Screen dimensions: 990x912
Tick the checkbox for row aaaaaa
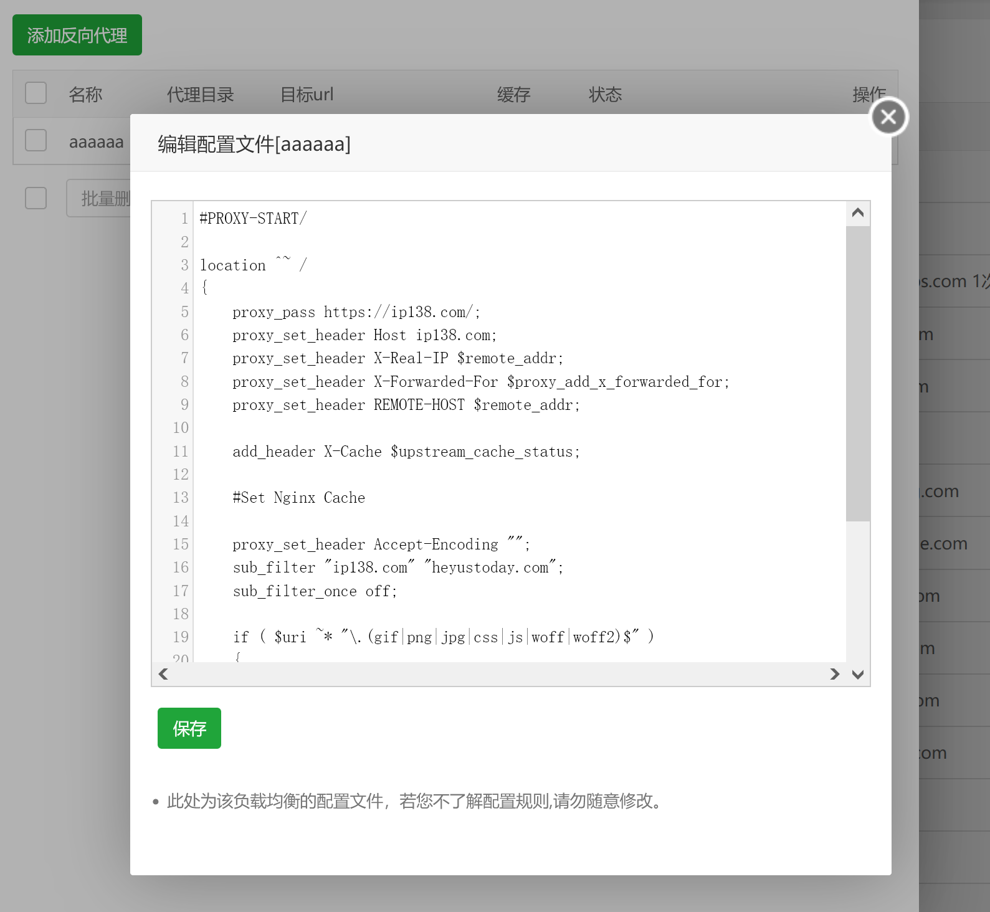(x=36, y=140)
